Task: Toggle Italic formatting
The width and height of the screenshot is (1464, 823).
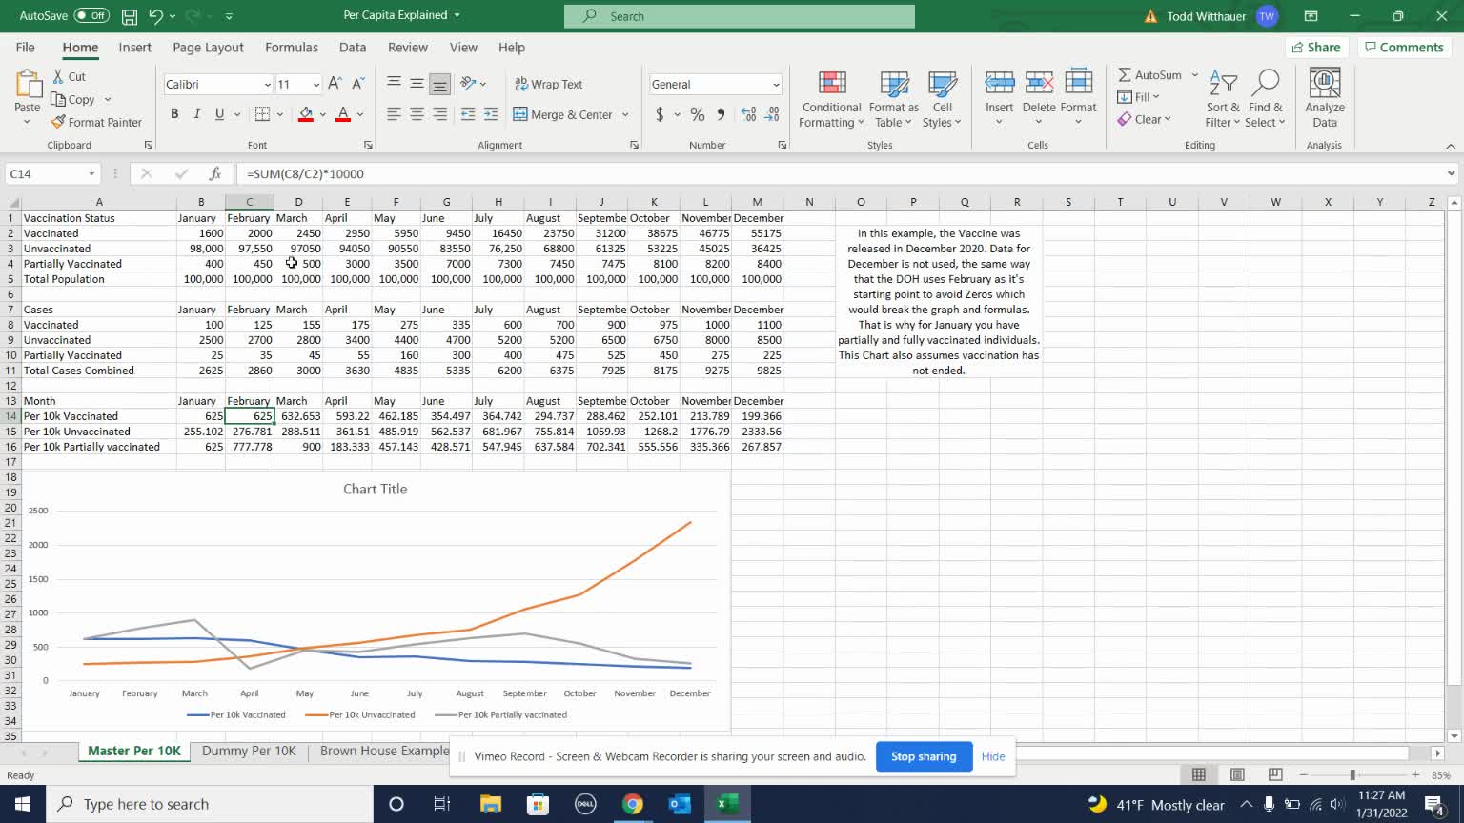Action: pos(197,114)
